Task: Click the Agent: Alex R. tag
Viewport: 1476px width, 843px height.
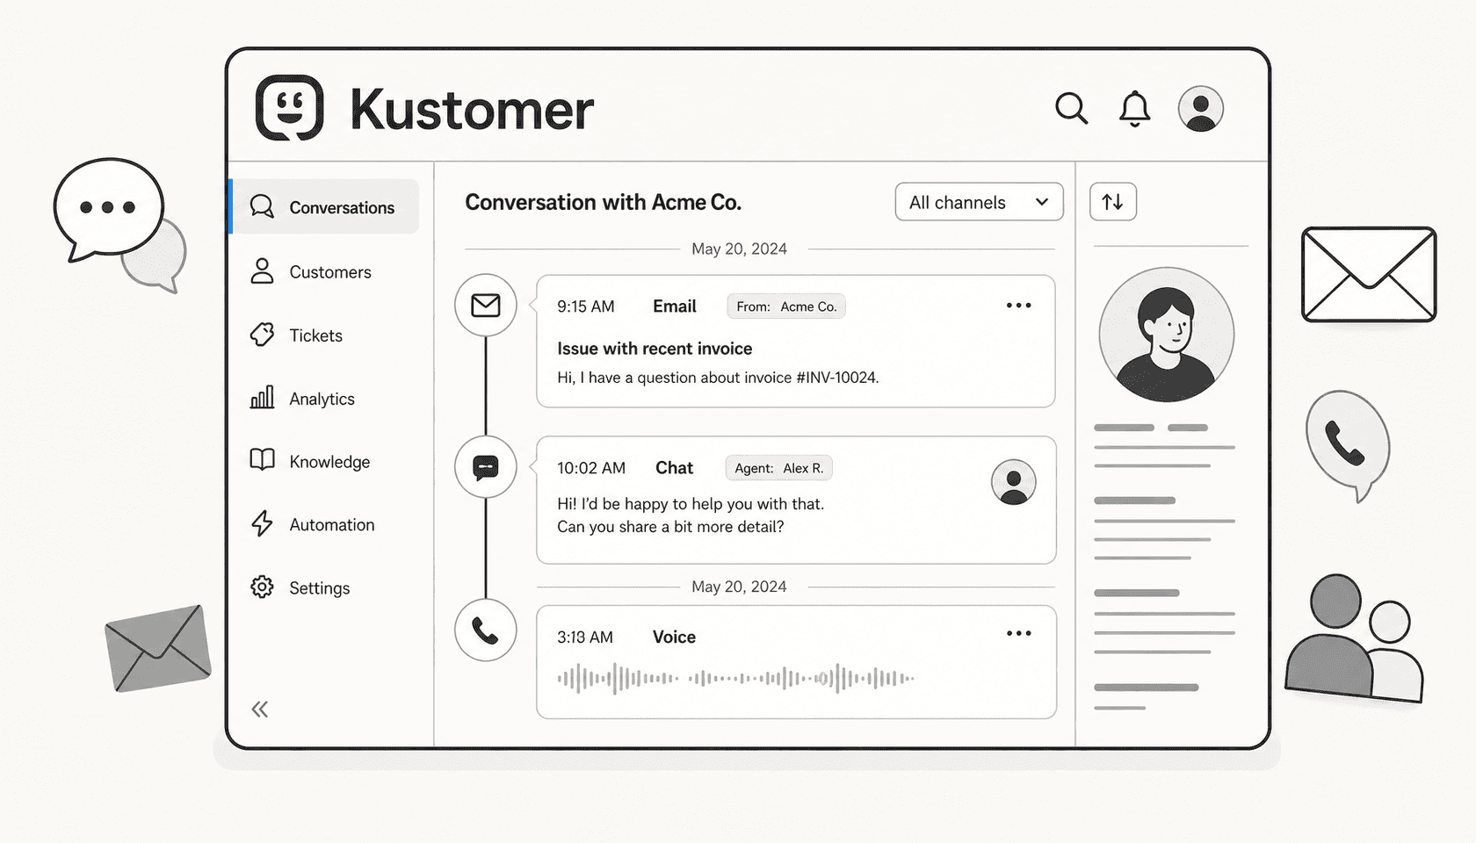Action: 778,467
